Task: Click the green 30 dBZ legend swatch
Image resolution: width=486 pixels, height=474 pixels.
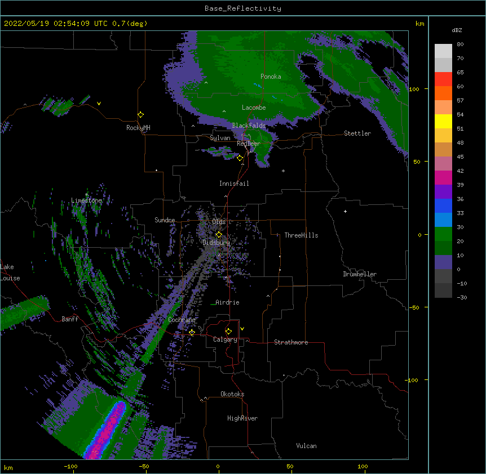Action: 443,234
